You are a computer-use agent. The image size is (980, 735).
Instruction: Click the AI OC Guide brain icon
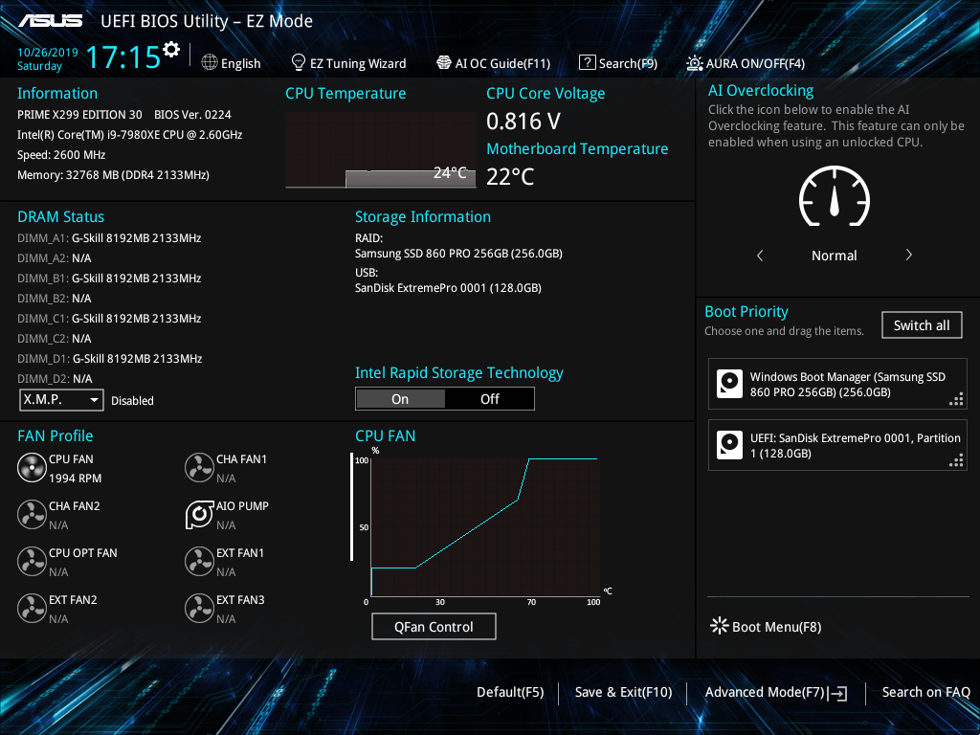[x=444, y=62]
